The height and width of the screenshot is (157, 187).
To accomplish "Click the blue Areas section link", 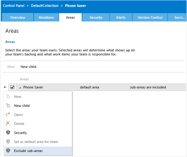I will coord(10,42).
